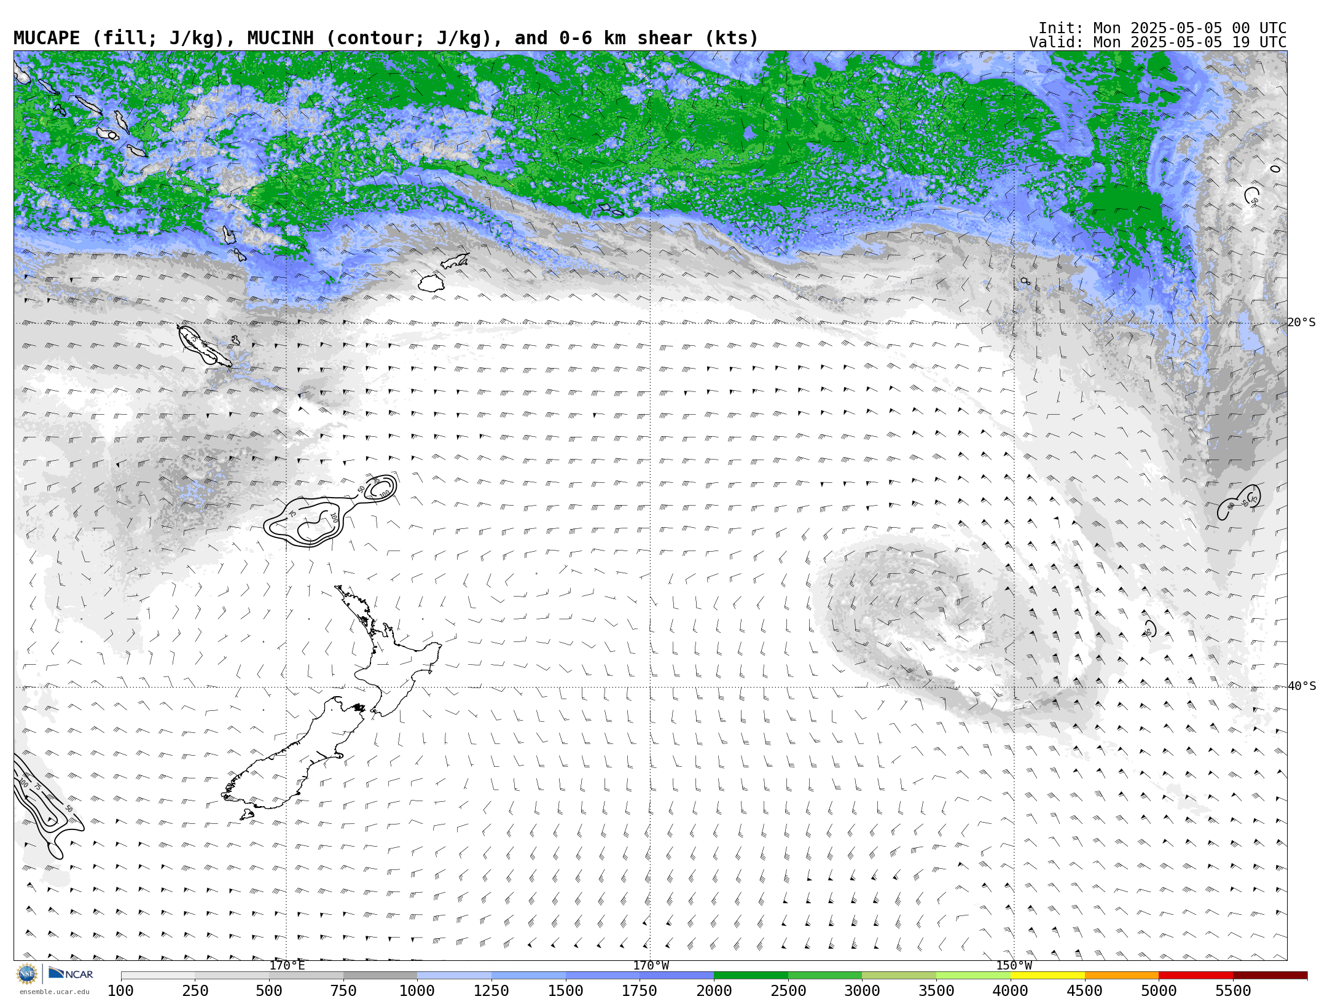Click the lightest gray 100–250 colorbar segment

pyautogui.click(x=158, y=976)
